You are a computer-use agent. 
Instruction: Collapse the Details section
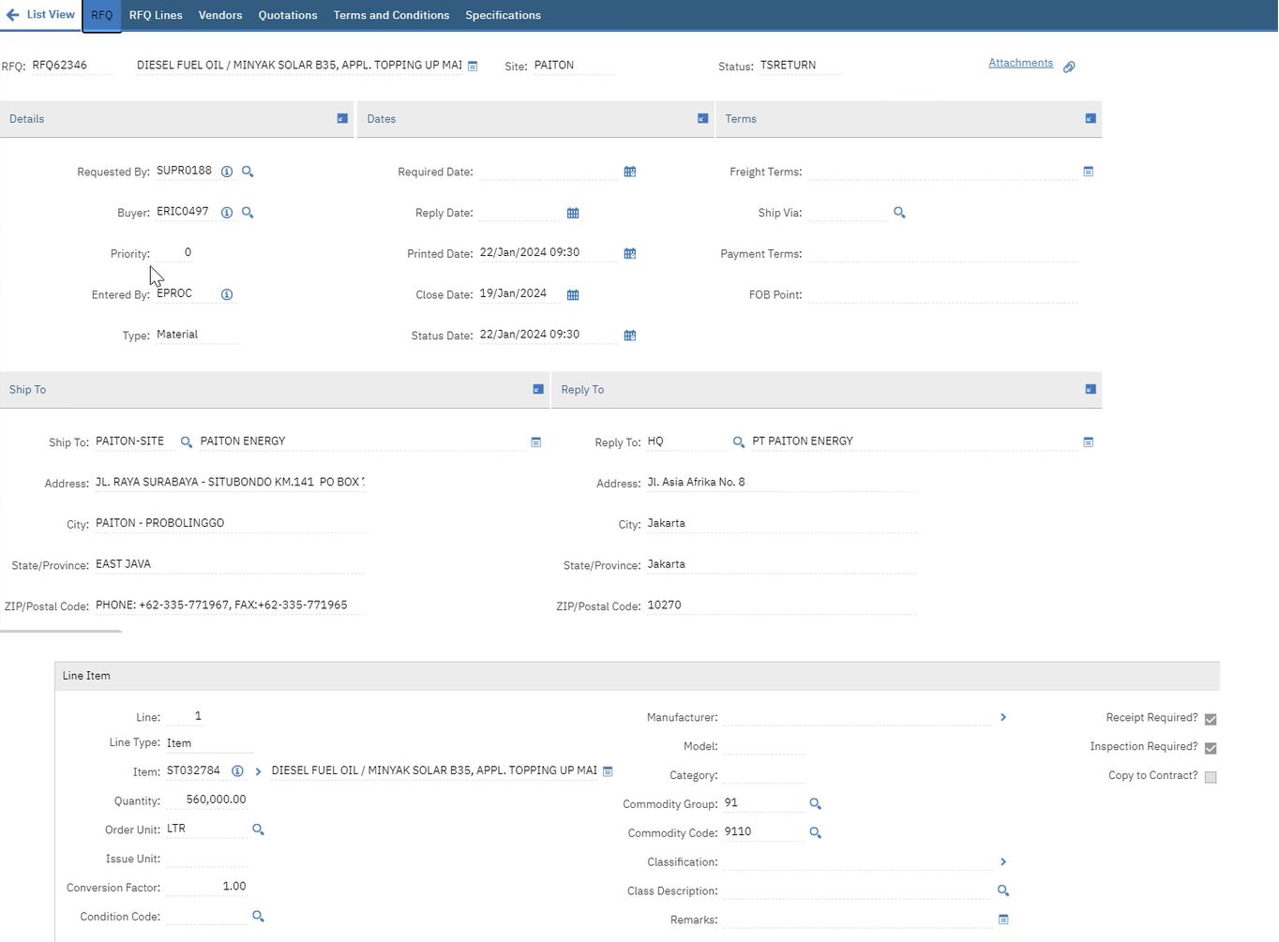coord(342,119)
